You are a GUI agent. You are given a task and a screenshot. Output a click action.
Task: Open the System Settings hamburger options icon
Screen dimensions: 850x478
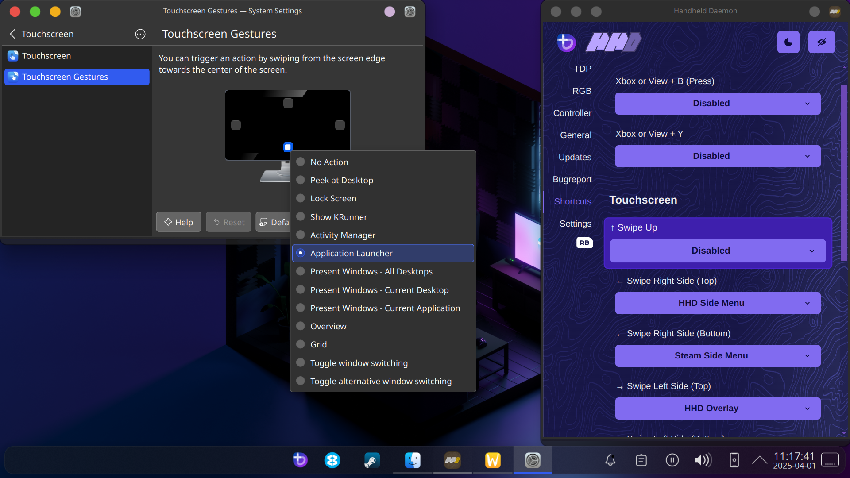(x=140, y=34)
